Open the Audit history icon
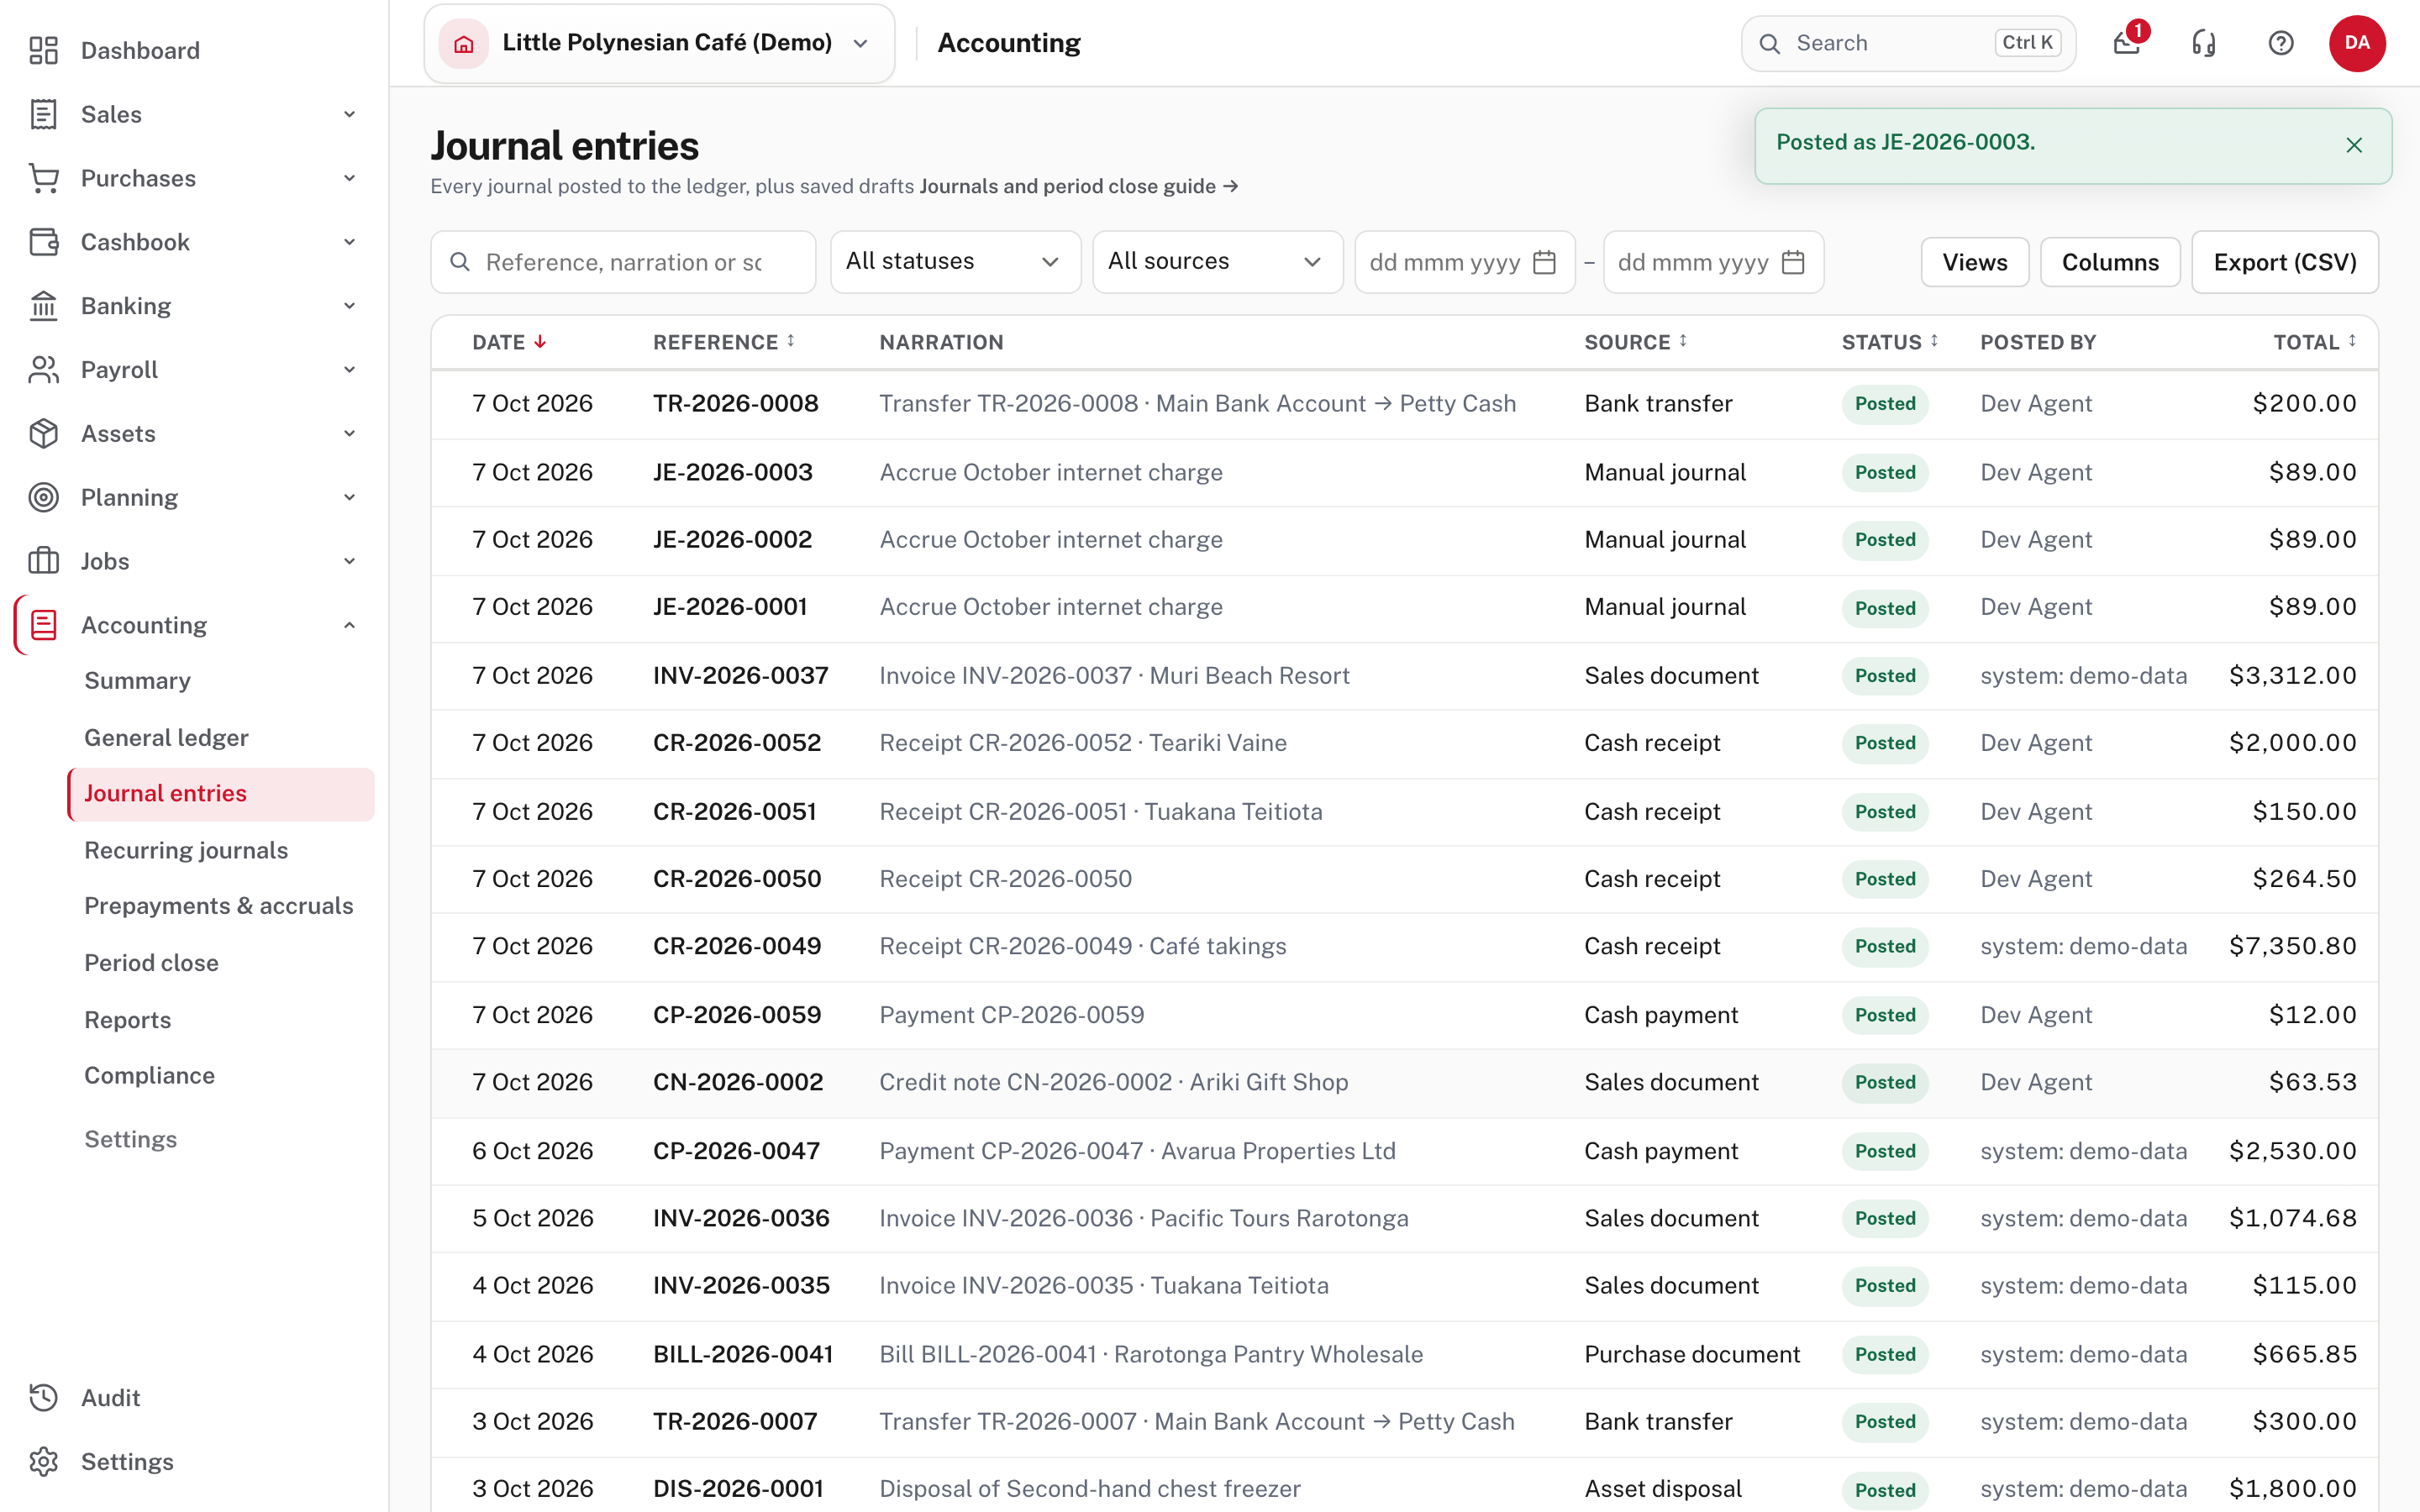The width and height of the screenshot is (2420, 1512). [43, 1397]
